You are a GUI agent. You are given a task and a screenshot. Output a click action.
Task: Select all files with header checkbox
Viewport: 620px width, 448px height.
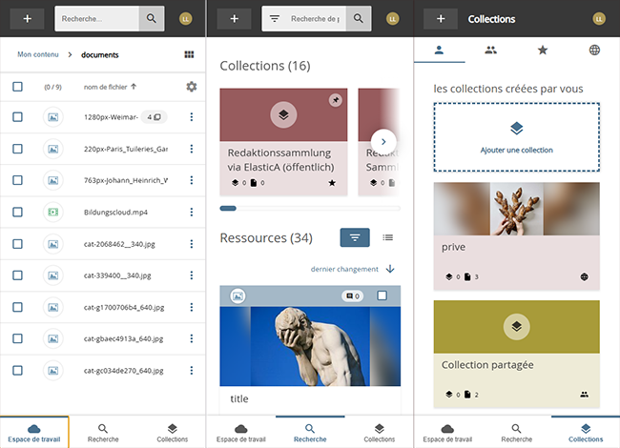click(17, 87)
